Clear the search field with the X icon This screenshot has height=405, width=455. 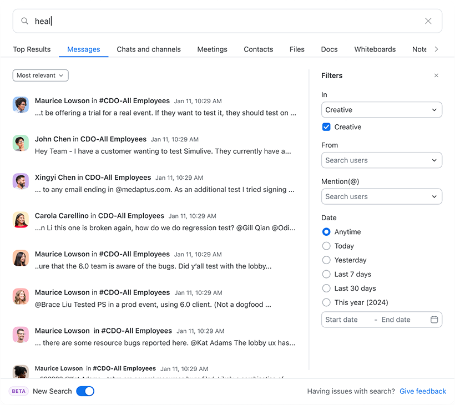pyautogui.click(x=428, y=21)
